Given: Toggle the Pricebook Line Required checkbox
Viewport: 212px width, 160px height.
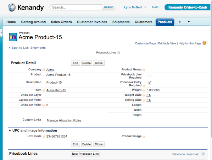Looking at the screenshot, I should [149, 75].
